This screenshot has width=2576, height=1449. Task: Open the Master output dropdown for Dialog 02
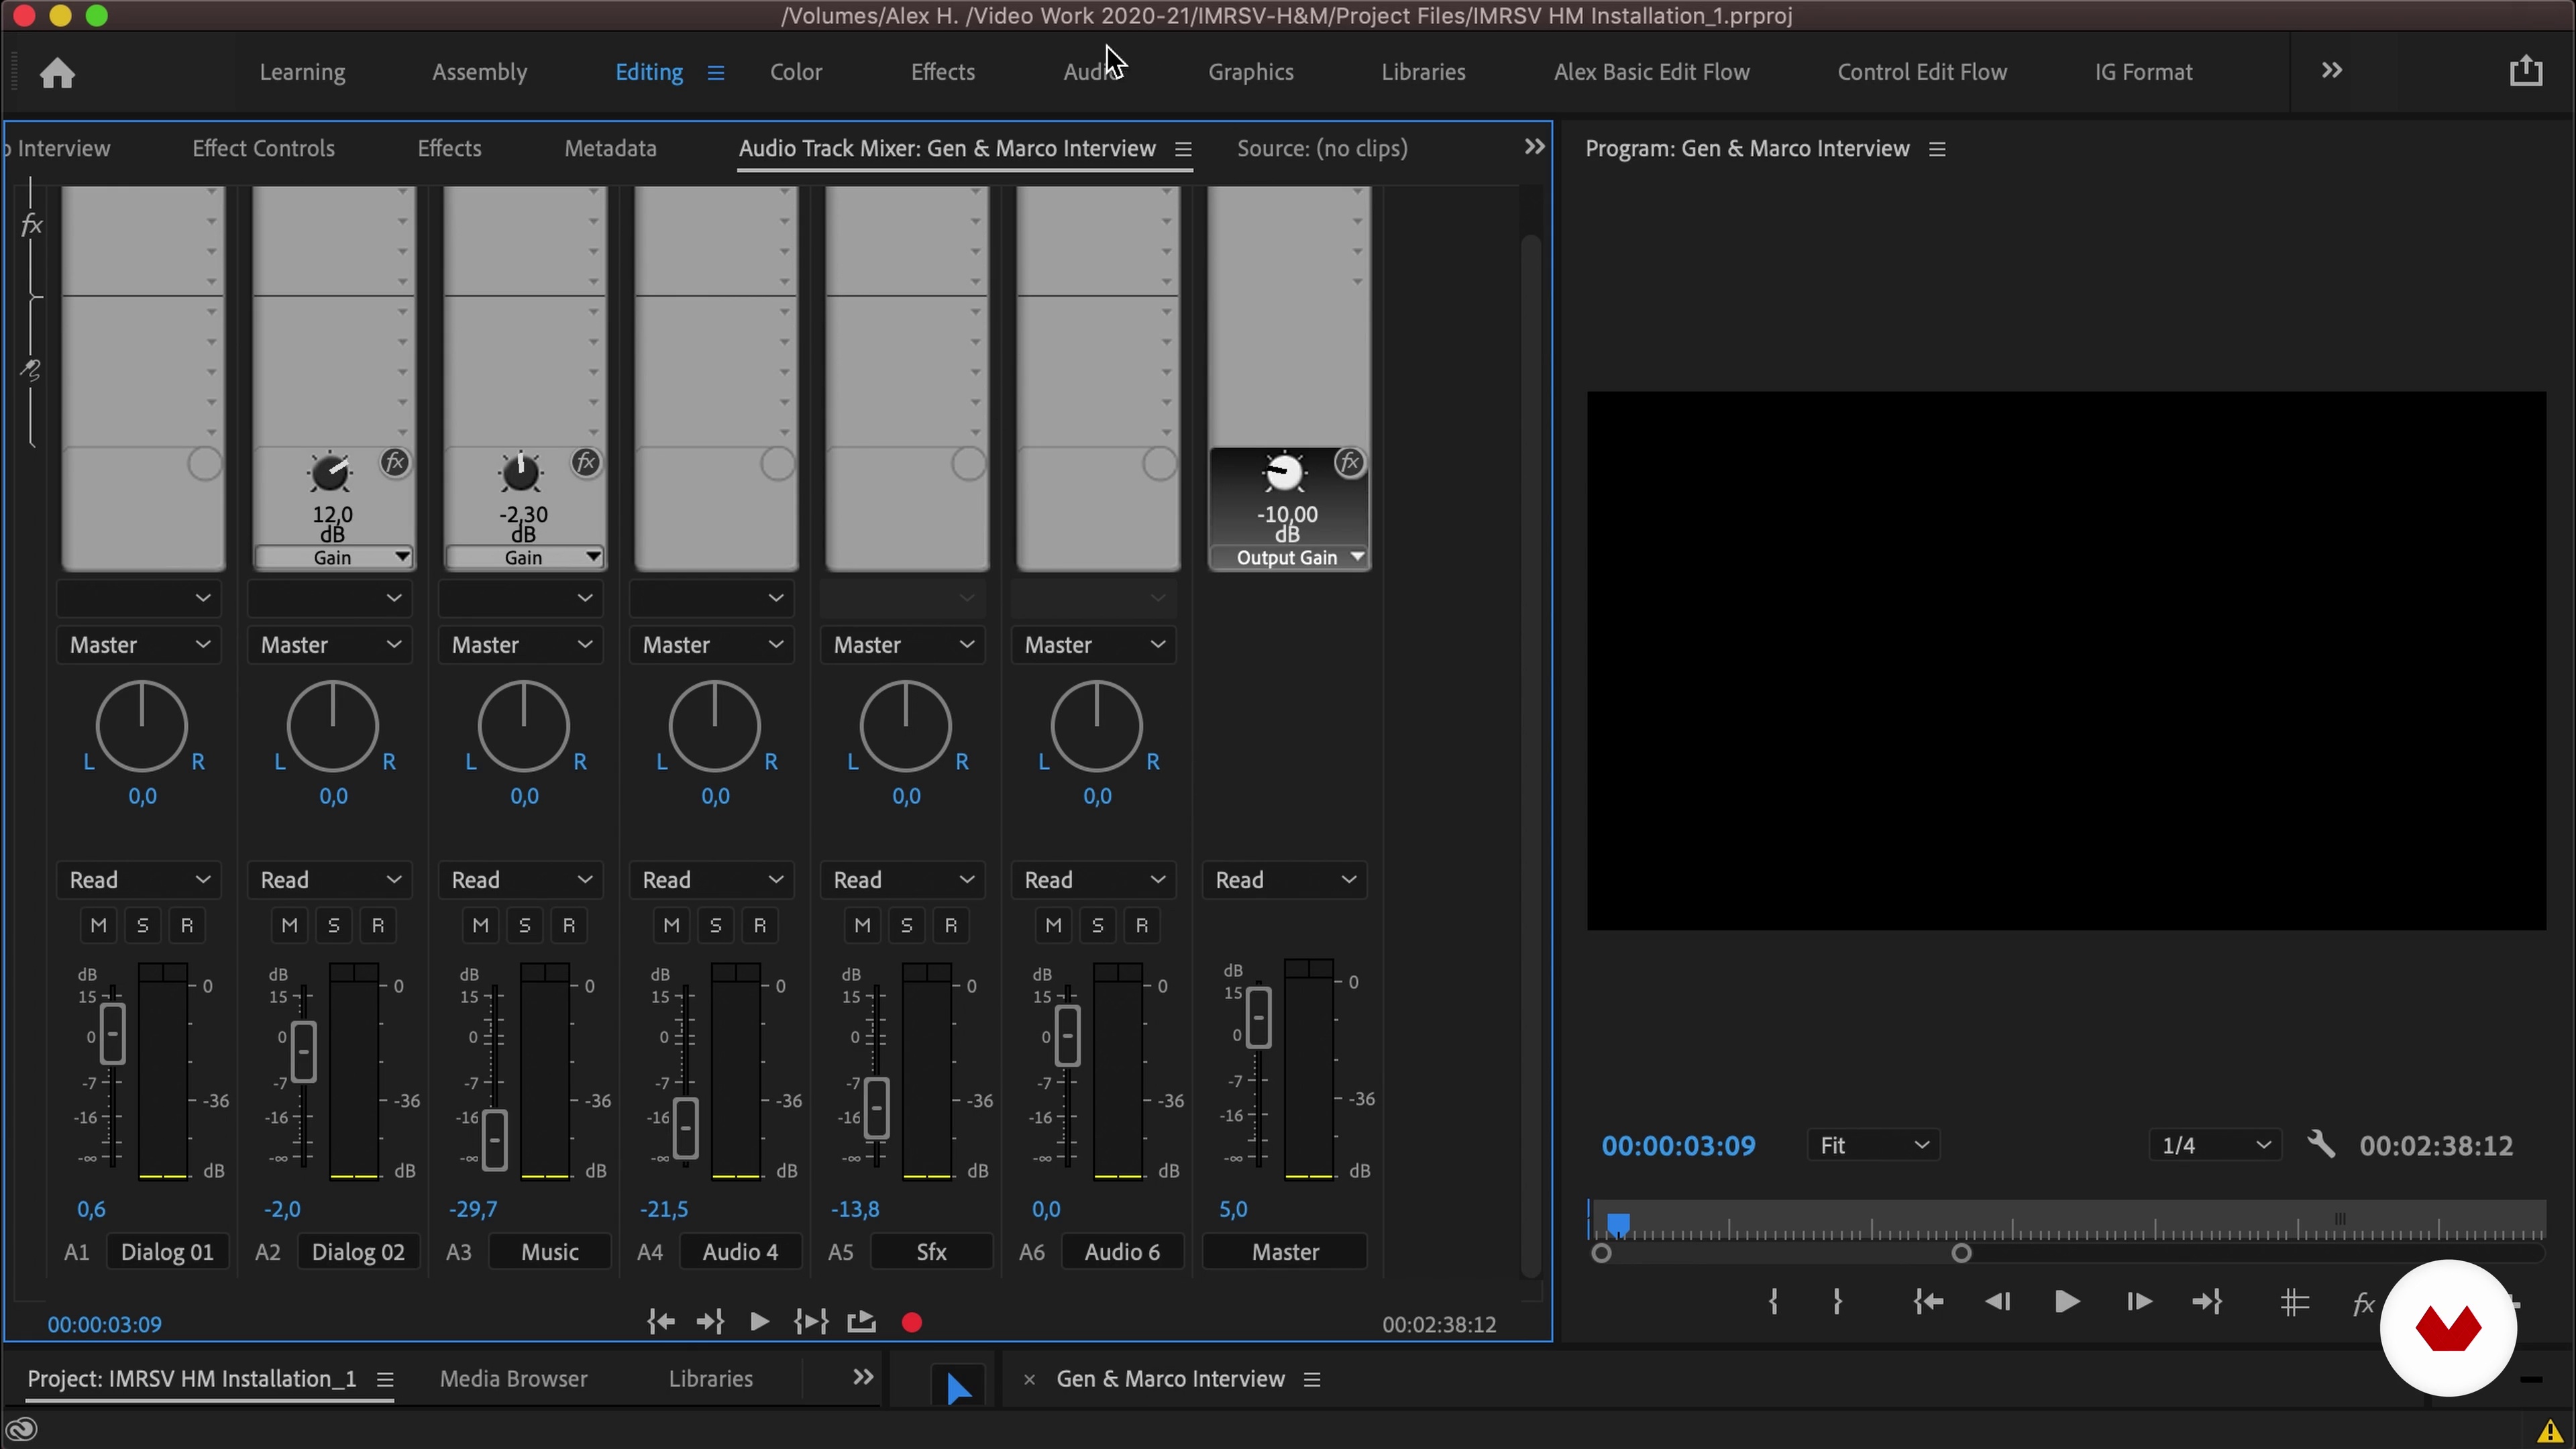coord(330,645)
